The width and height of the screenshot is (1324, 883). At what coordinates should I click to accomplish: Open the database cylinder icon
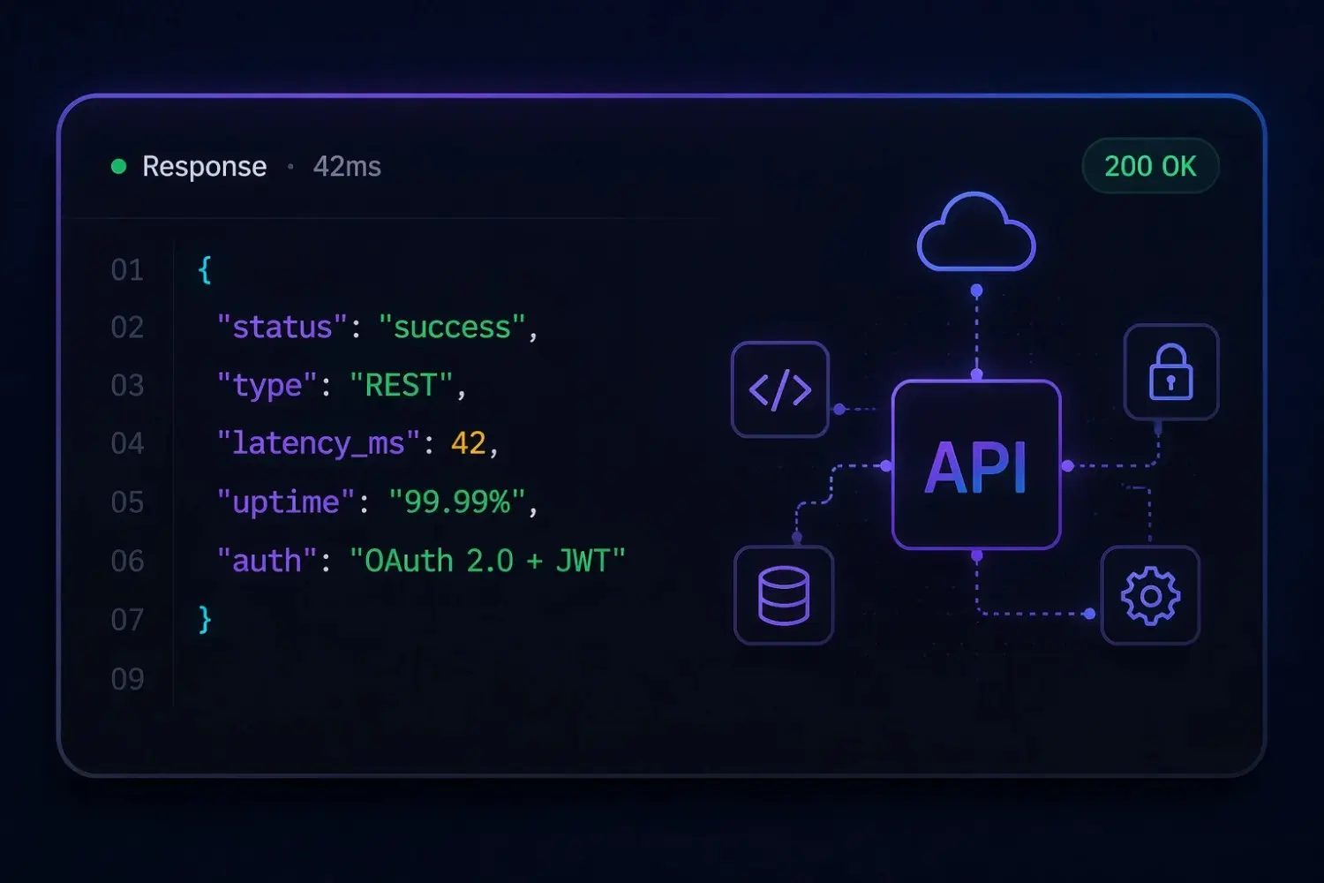784,595
